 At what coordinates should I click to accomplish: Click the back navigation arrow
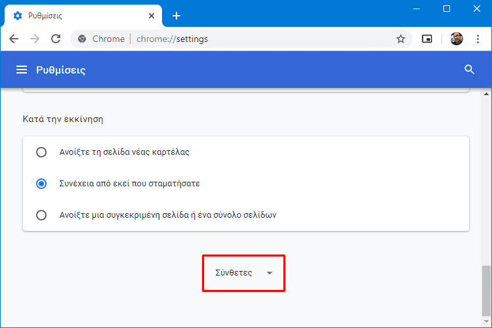point(14,39)
